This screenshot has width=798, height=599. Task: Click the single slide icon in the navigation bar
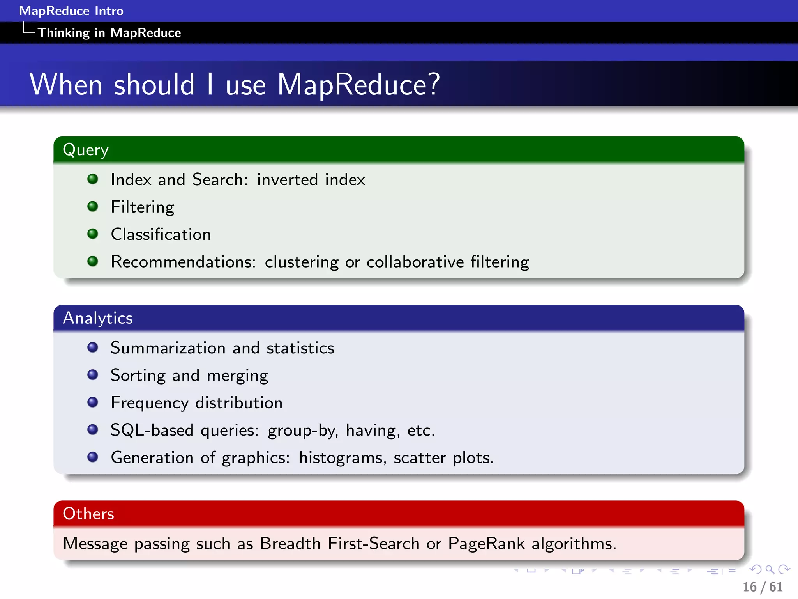[x=531, y=571]
